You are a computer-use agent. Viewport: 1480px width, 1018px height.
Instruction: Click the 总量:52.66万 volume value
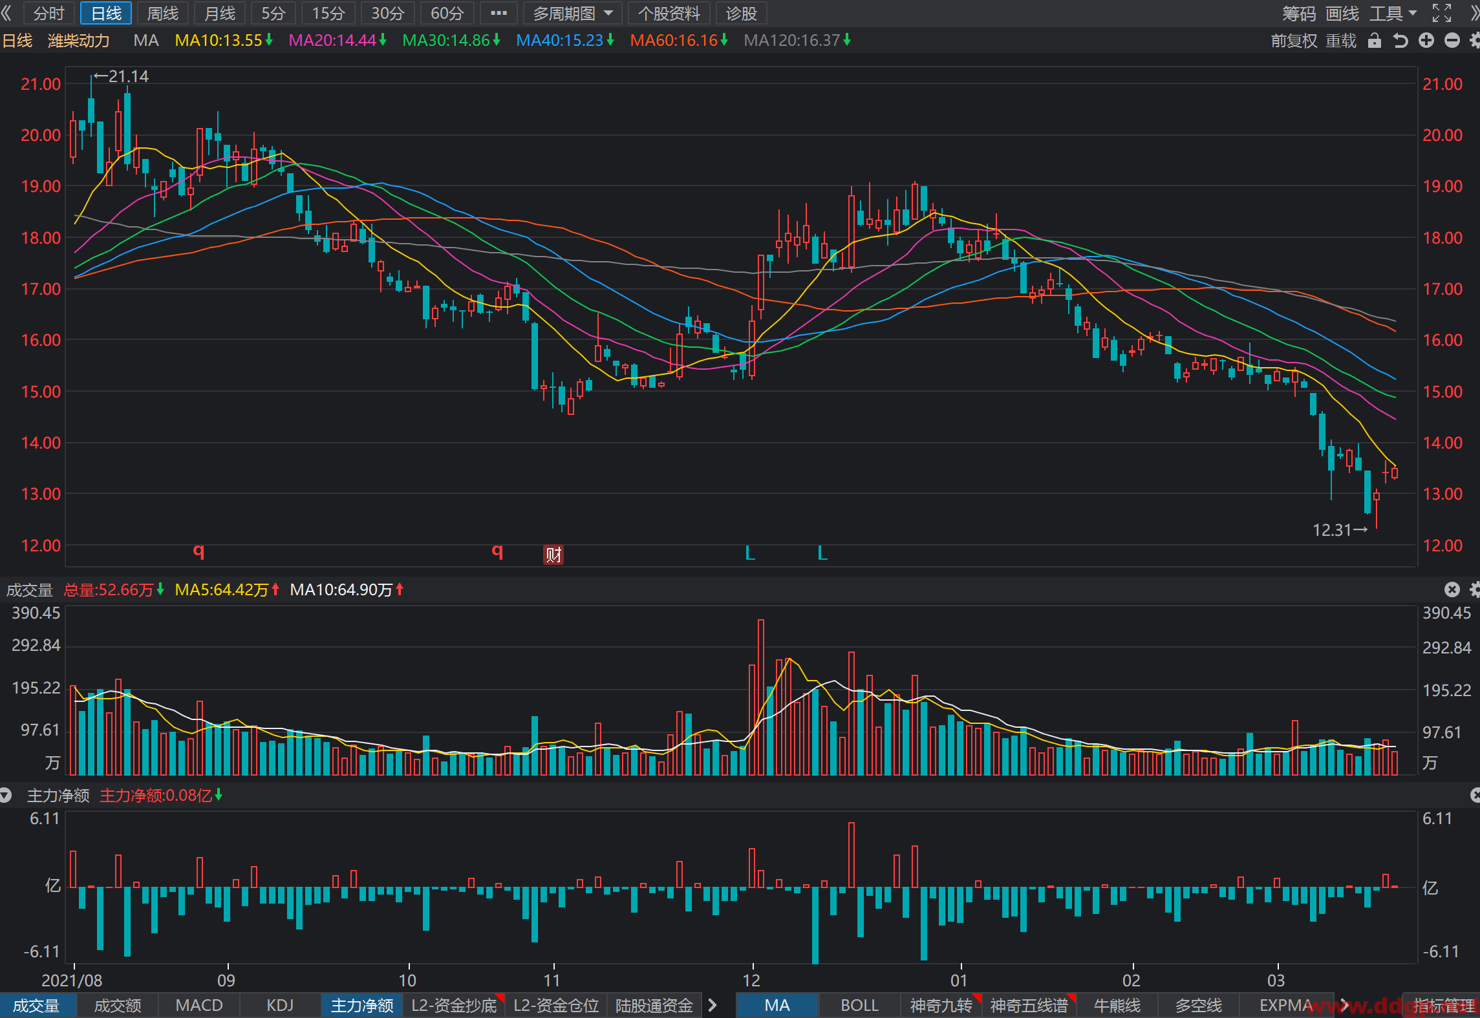click(114, 590)
